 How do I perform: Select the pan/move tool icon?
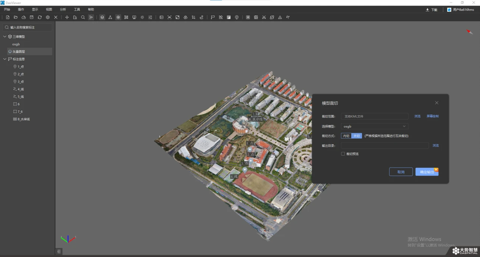(67, 17)
